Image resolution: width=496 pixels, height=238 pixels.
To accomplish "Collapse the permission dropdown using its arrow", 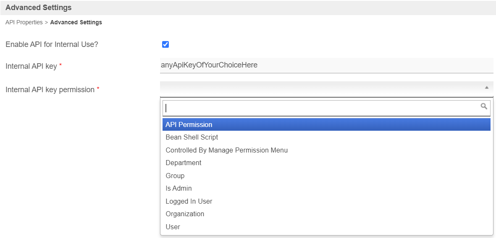I will [486, 88].
